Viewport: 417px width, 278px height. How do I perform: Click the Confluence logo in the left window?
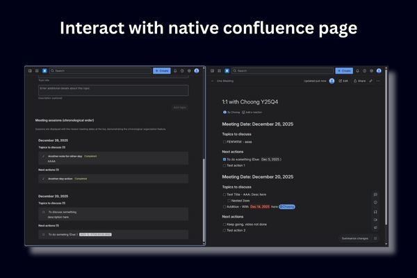44,71
